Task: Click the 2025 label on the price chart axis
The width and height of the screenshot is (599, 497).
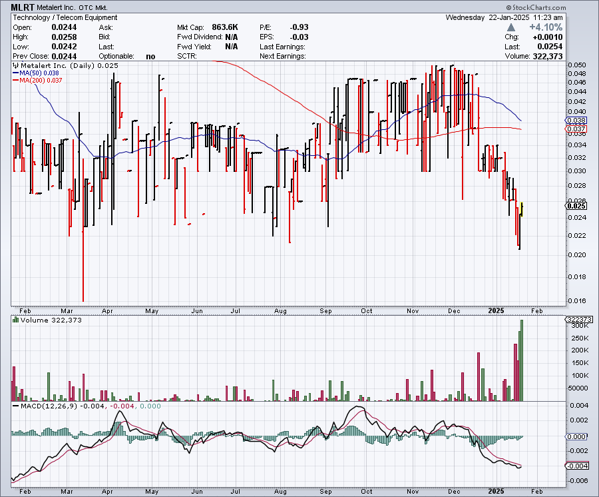Action: tap(496, 311)
